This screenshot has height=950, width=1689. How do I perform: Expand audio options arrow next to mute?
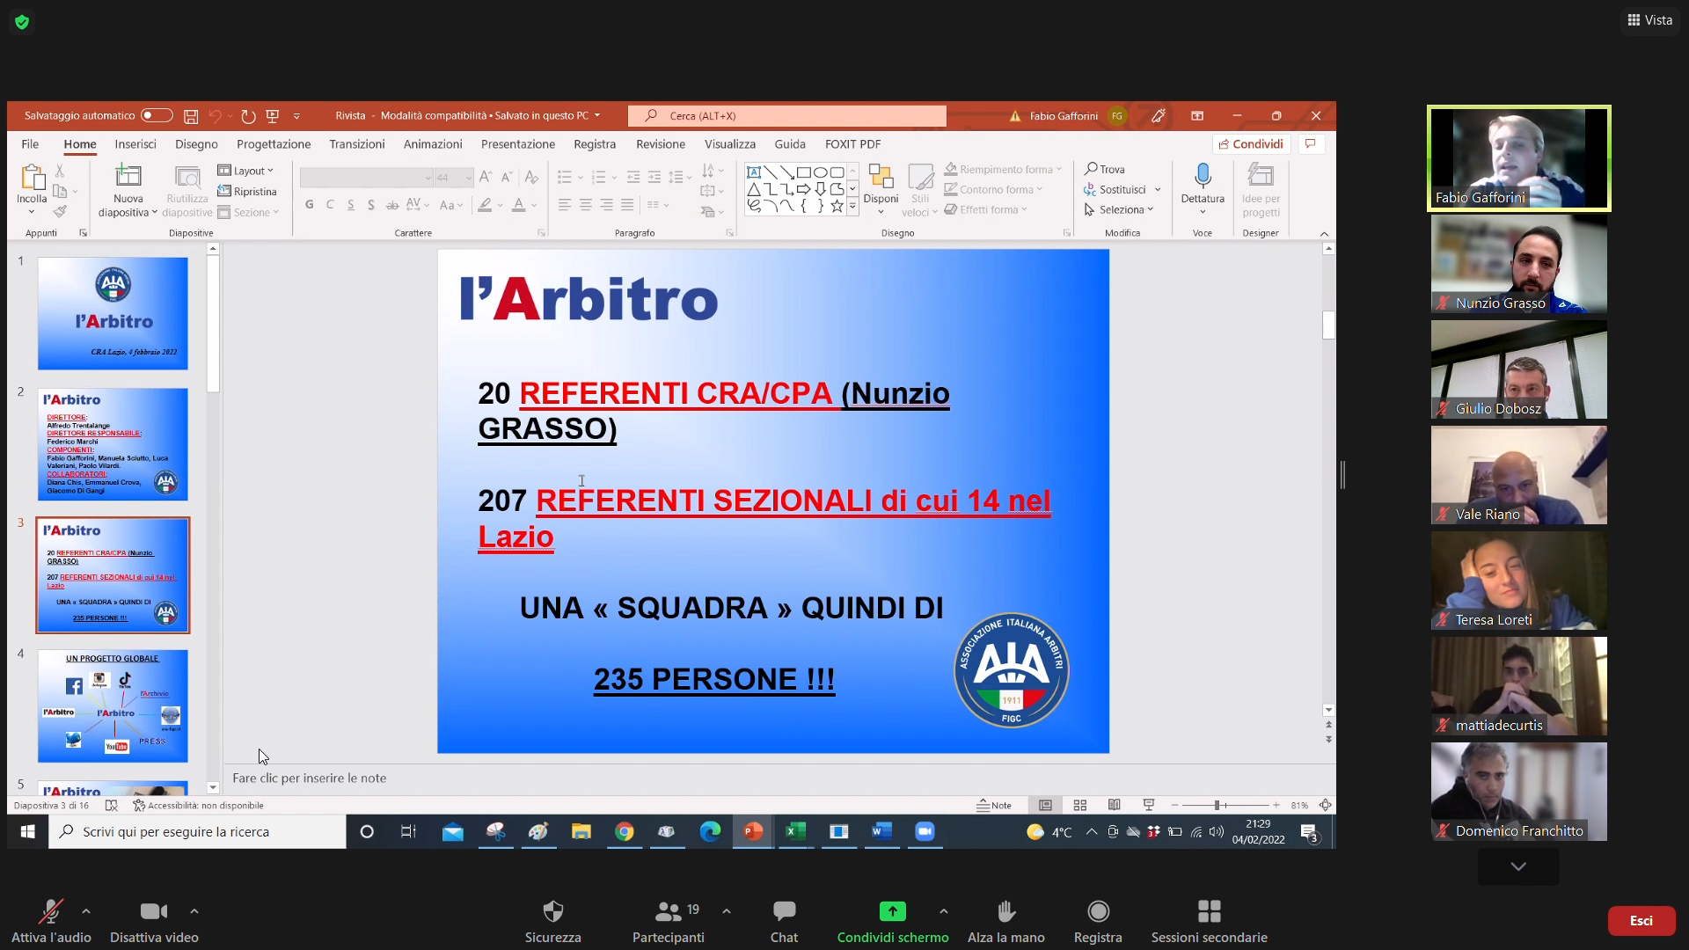point(86,911)
